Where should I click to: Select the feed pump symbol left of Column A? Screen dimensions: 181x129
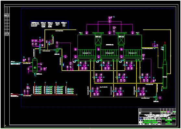(x=57, y=50)
